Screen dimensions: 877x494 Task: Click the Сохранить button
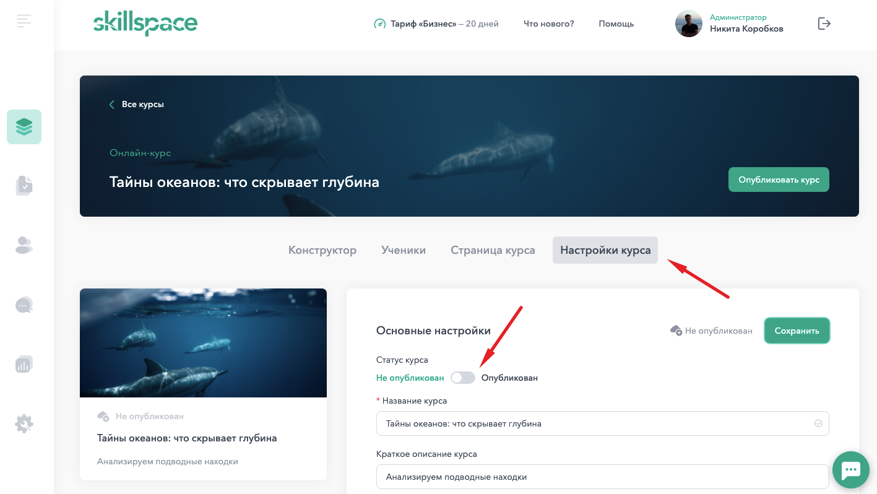point(797,331)
